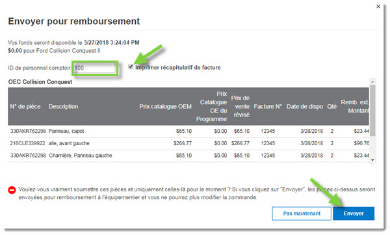Click the N° de pièce column header

(25, 106)
